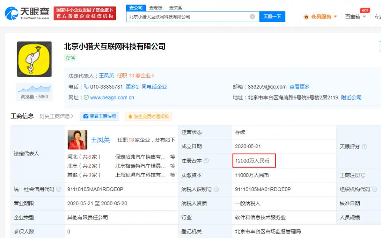381x238 pixels.
Task: Open 上海鲸湃汽车科技有… company link
Action: point(140,175)
